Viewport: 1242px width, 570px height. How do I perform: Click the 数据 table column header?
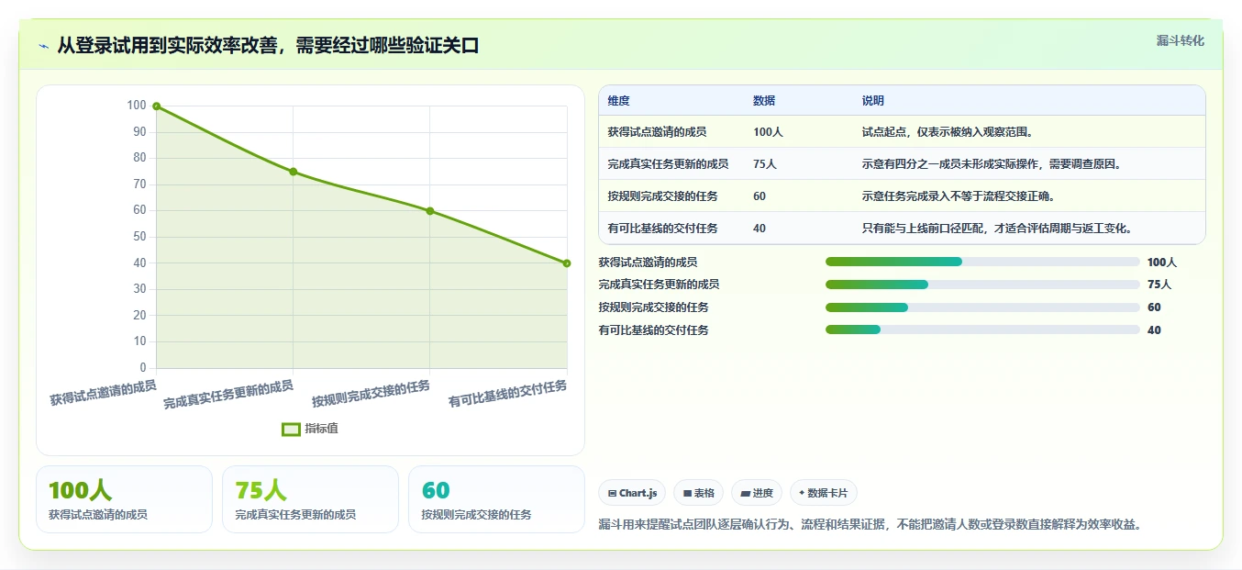tap(764, 101)
